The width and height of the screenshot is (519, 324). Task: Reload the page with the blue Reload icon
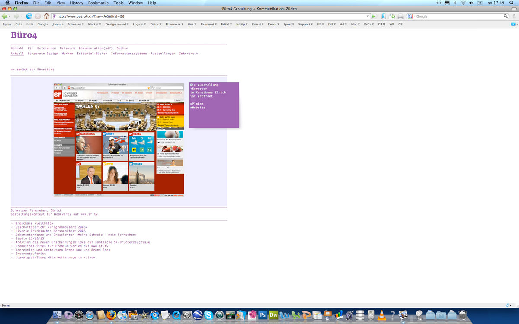point(29,16)
